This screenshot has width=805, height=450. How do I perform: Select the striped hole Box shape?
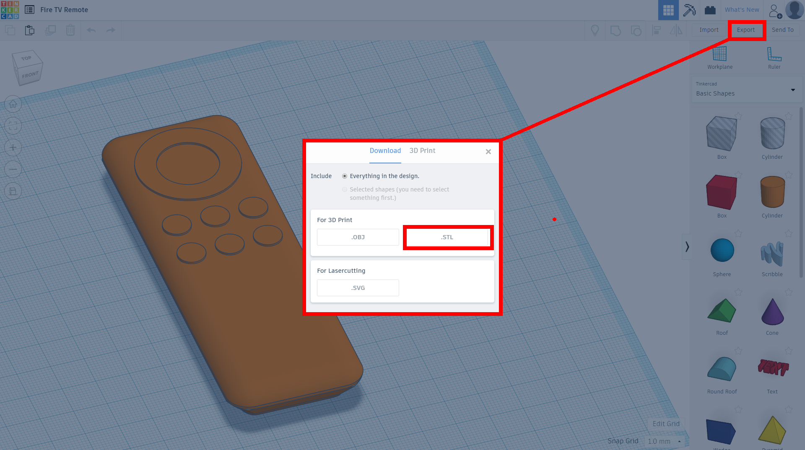click(x=722, y=134)
